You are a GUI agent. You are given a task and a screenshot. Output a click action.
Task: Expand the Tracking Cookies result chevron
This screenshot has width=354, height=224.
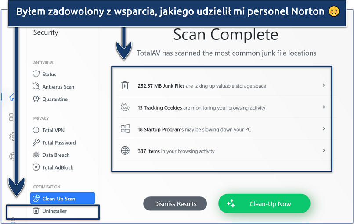click(x=324, y=107)
